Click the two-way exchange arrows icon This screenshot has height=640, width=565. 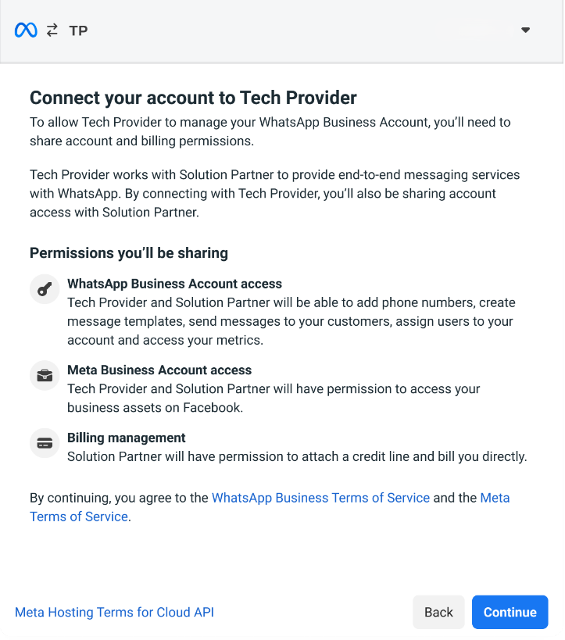point(52,30)
